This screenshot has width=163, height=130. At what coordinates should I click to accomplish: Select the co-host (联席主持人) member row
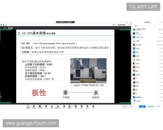pos(148,34)
